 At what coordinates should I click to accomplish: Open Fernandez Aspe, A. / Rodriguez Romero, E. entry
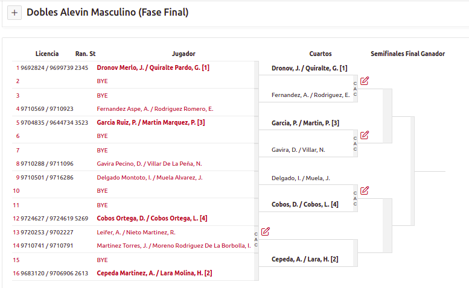pyautogui.click(x=155, y=109)
